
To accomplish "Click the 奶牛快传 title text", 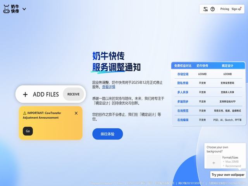I will coord(108,56).
